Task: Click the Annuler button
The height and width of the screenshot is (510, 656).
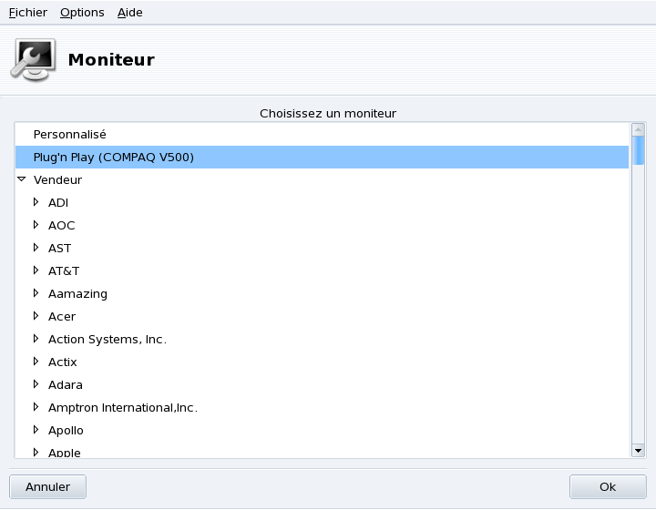Action: pyautogui.click(x=47, y=486)
